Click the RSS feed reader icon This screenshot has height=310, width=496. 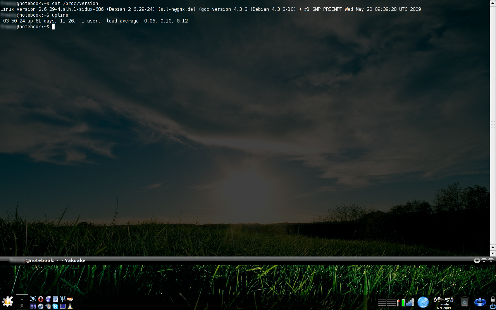[70, 299]
